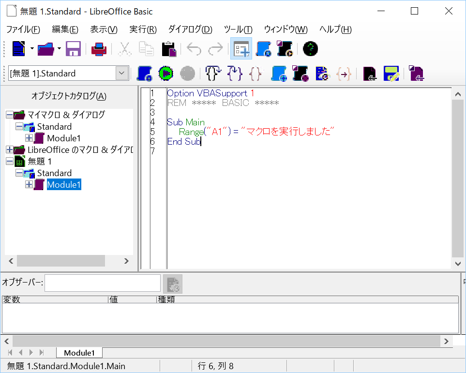466x373 pixels.
Task: Click the round Help icon
Action: click(310, 49)
